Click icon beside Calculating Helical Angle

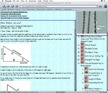(86, 82)
